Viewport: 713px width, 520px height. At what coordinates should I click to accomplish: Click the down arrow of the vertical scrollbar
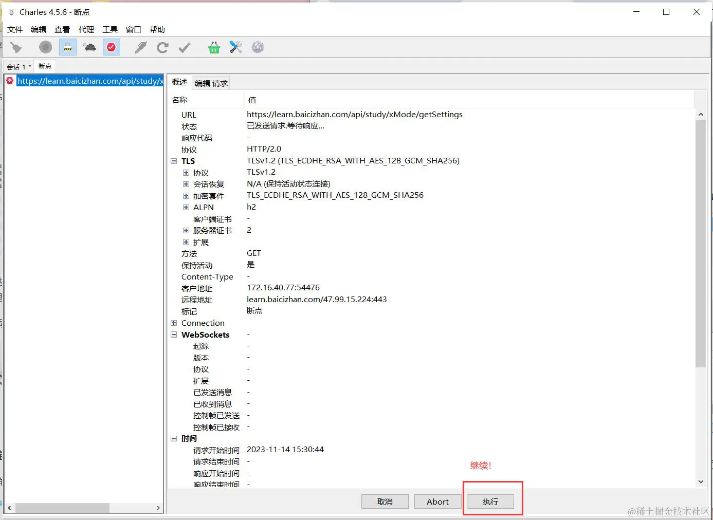click(x=701, y=481)
